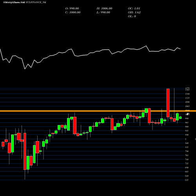Click the 615 price axis label
This screenshot has width=196, height=196.
[187, 180]
